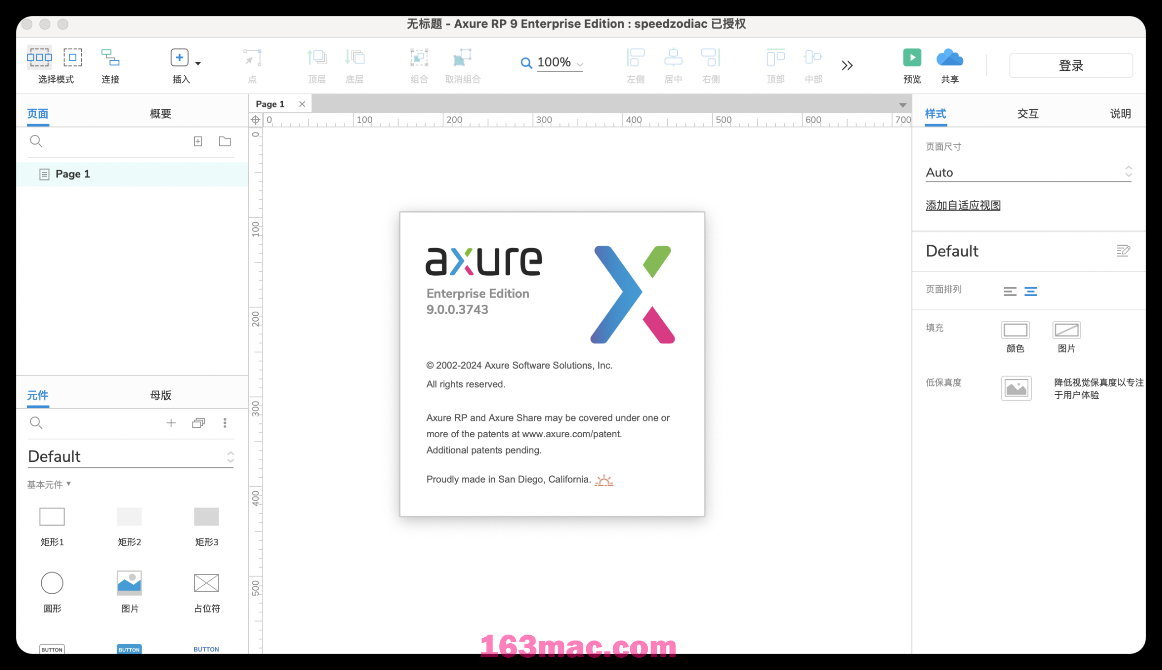The height and width of the screenshot is (670, 1162).
Task: Open library options three-dot menu
Action: (225, 423)
